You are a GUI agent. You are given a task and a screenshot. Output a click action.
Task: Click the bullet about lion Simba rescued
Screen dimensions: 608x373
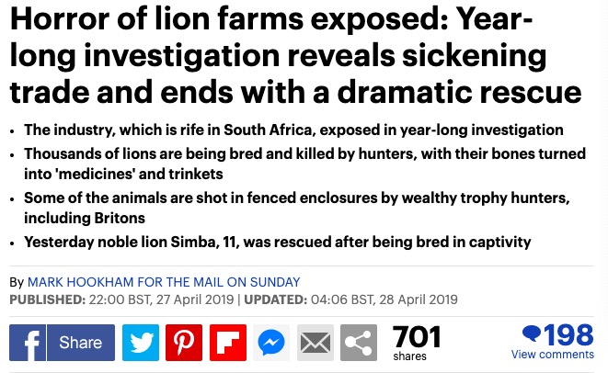tap(277, 242)
